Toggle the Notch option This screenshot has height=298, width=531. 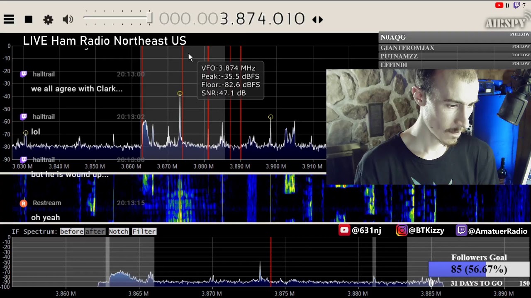pyautogui.click(x=119, y=231)
